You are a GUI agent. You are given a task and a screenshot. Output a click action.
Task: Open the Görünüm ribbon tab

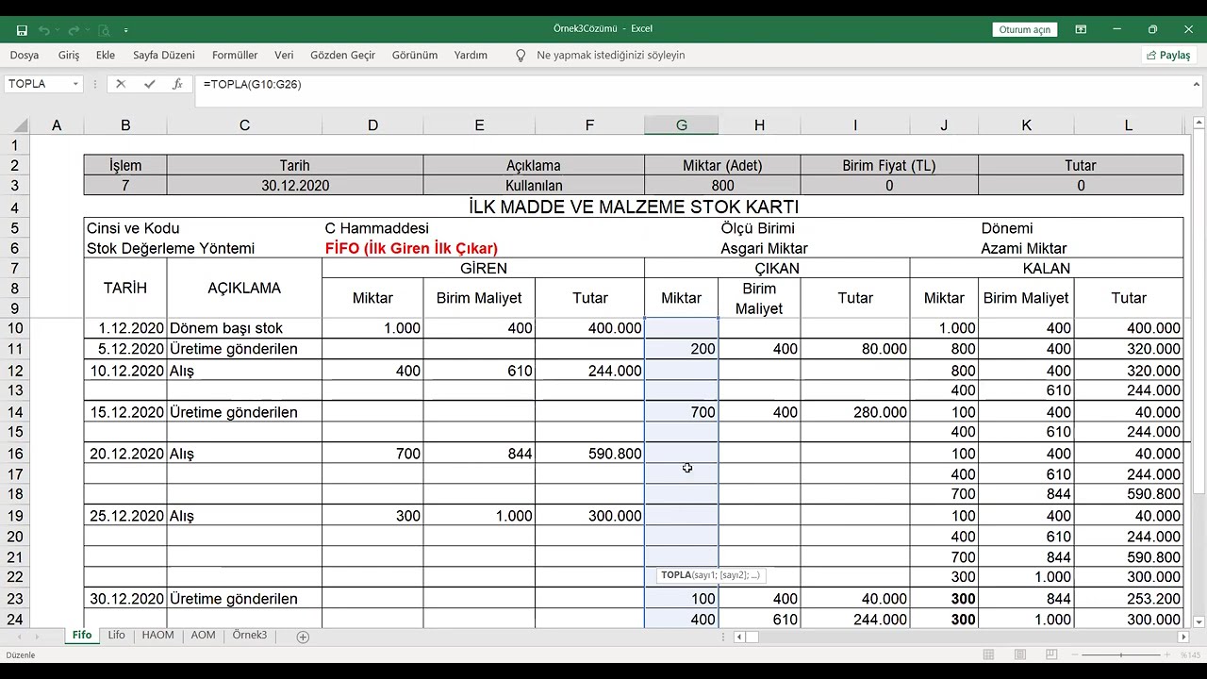pyautogui.click(x=415, y=56)
